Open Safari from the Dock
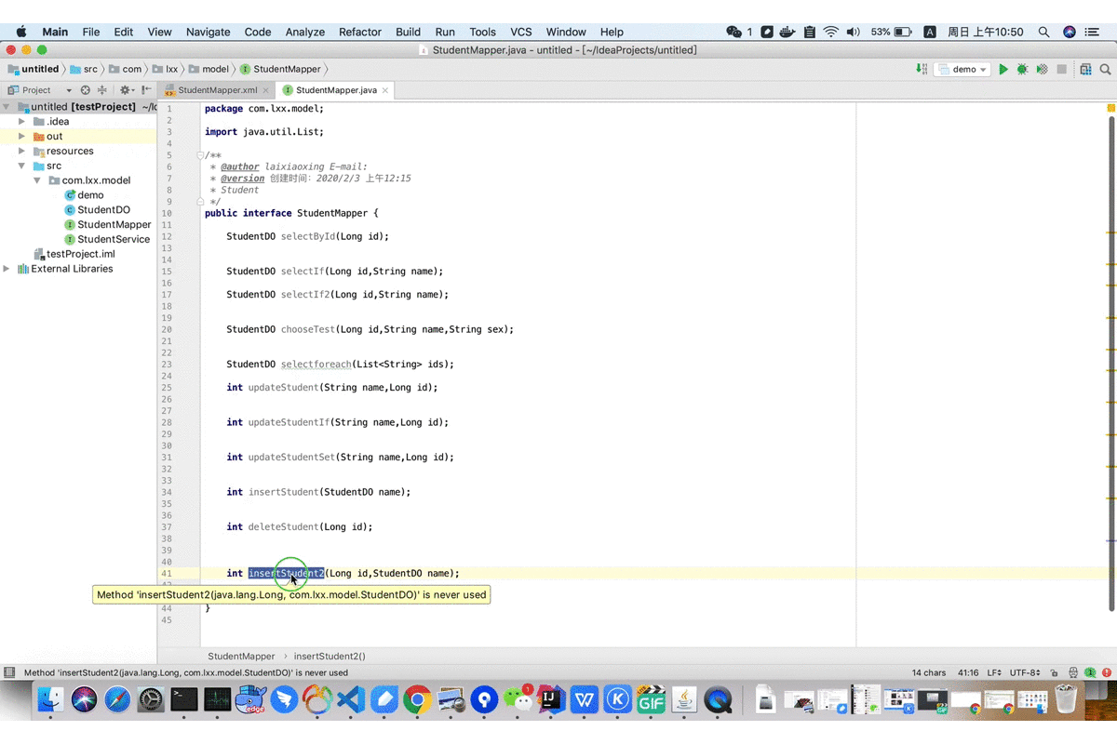 (x=117, y=699)
